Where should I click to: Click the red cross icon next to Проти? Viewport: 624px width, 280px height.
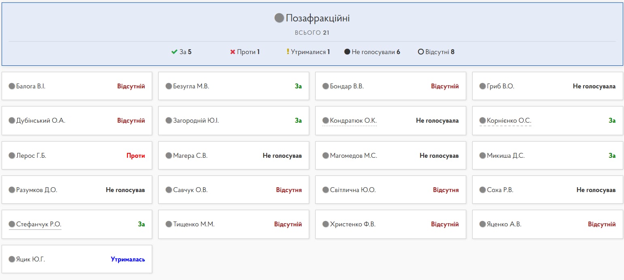pos(233,52)
